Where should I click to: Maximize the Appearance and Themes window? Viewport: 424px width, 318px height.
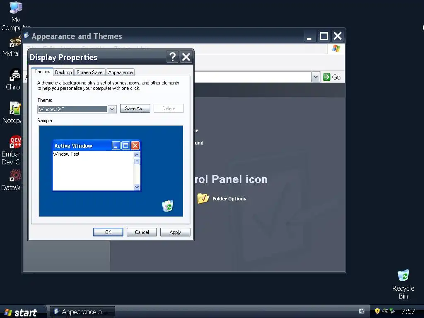point(324,36)
